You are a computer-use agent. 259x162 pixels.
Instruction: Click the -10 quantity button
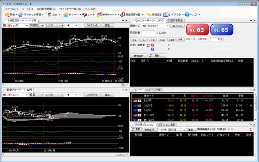pyautogui.click(x=134, y=40)
